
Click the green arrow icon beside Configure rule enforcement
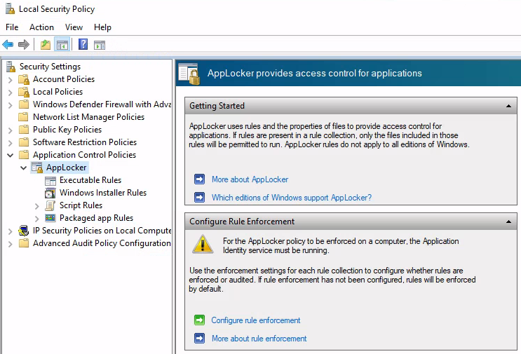point(199,320)
